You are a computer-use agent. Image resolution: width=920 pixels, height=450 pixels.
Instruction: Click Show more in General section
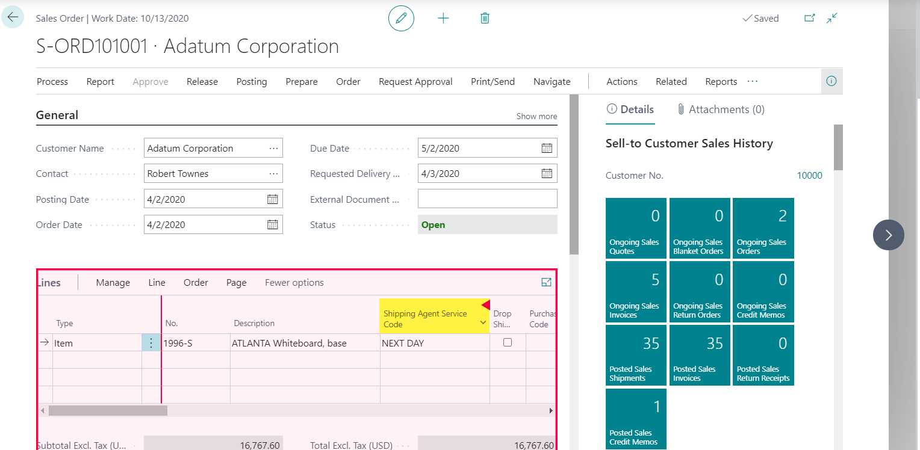[536, 116]
